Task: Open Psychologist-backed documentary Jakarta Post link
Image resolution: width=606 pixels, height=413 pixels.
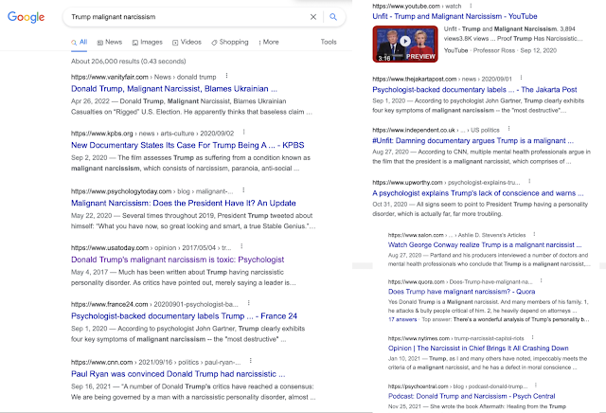Action: pyautogui.click(x=474, y=90)
